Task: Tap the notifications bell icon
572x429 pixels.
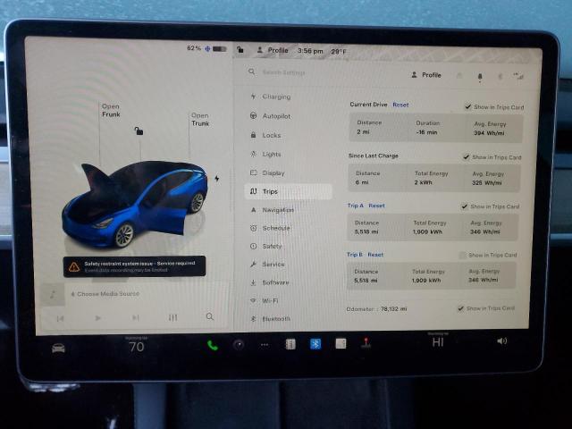Action: [x=480, y=77]
